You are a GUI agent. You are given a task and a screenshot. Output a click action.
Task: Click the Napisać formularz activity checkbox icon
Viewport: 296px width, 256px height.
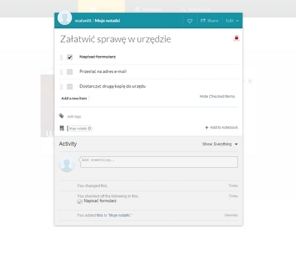[x=80, y=202]
